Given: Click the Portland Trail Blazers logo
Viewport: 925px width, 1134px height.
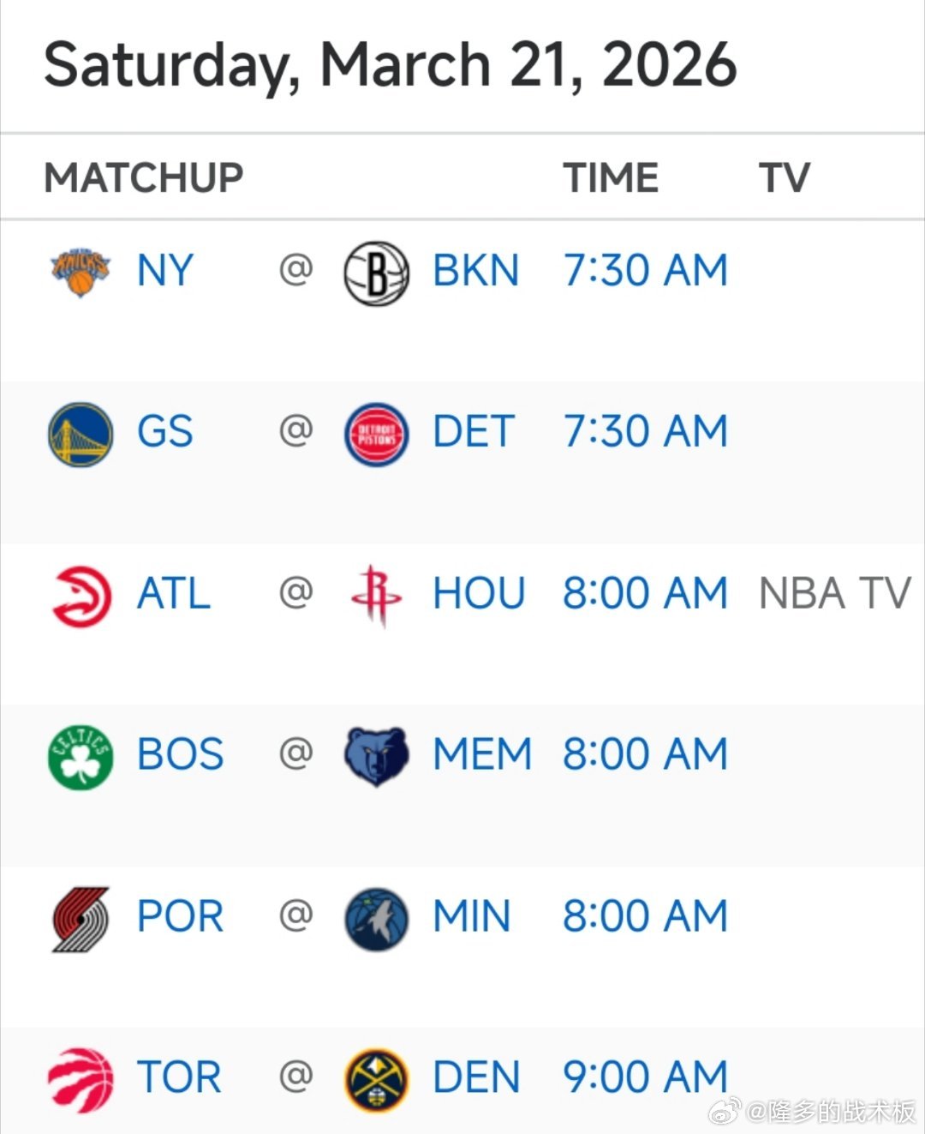Looking at the screenshot, I should tap(81, 919).
